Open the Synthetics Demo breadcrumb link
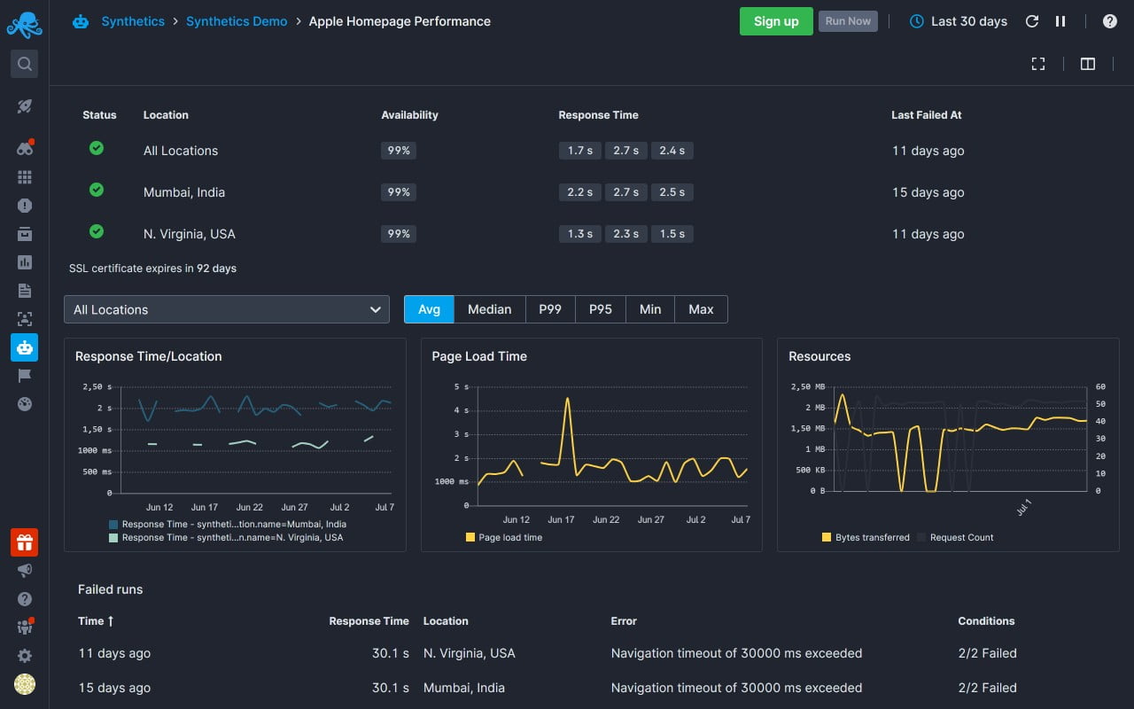 237,21
